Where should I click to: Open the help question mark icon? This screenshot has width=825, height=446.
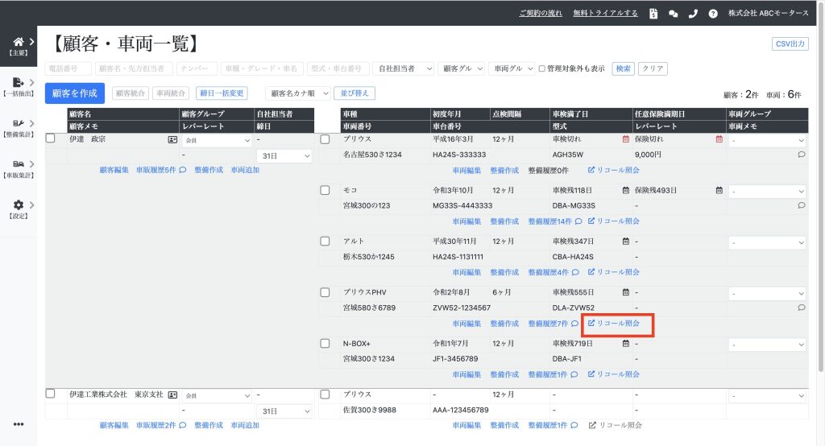coord(713,14)
